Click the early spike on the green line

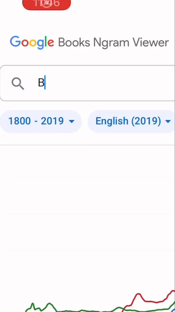pyautogui.click(x=33, y=304)
